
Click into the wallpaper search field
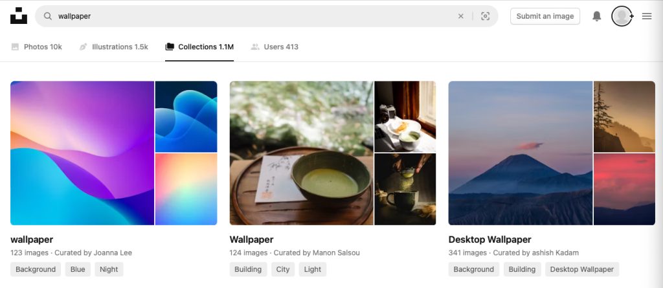[x=253, y=16]
